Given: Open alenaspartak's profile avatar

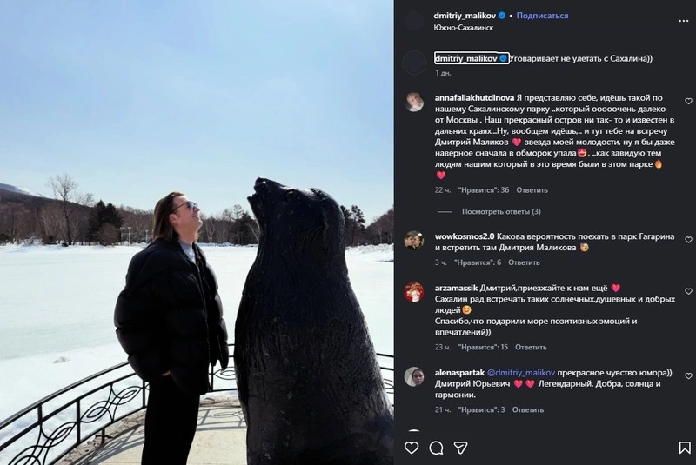Looking at the screenshot, I should [x=414, y=375].
